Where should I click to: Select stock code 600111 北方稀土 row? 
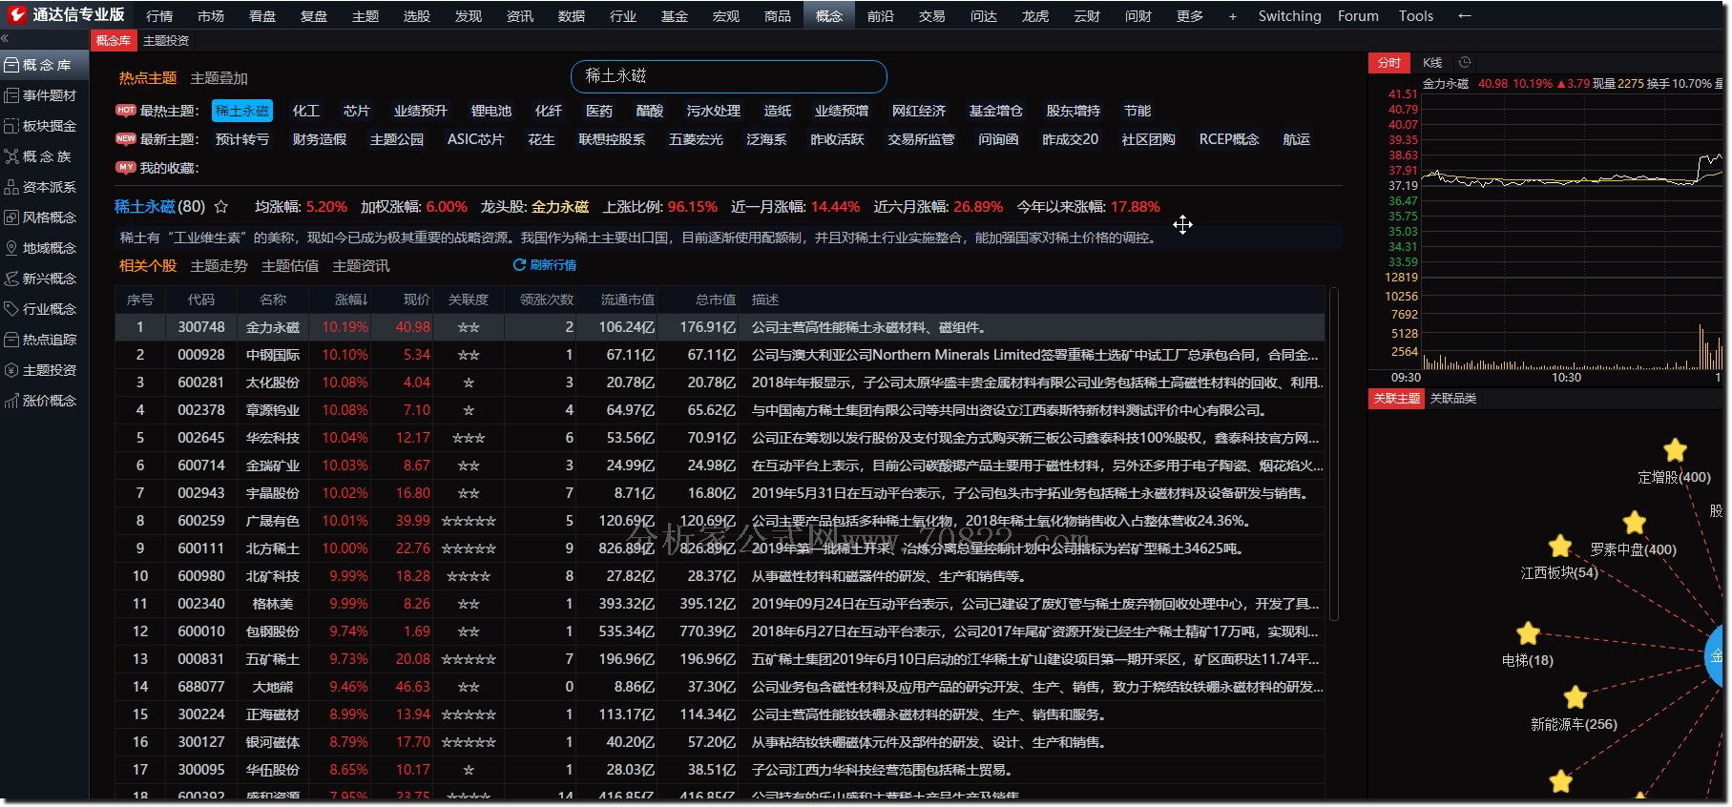click(x=720, y=548)
